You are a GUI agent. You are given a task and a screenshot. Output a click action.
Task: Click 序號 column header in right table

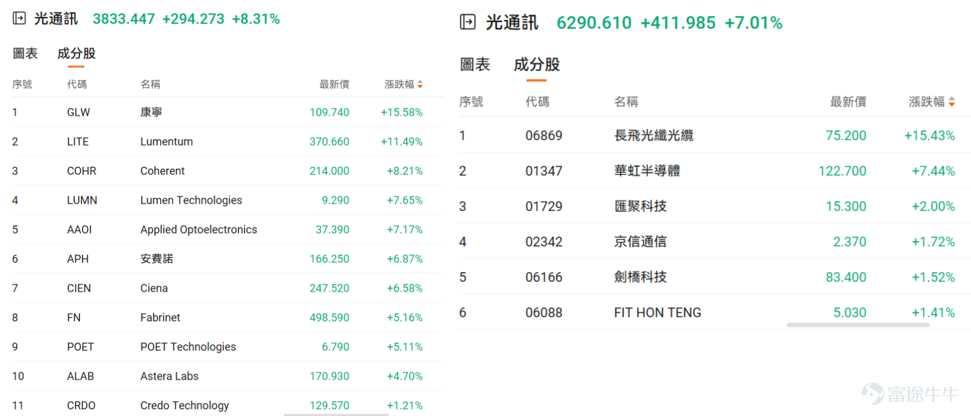click(x=472, y=102)
